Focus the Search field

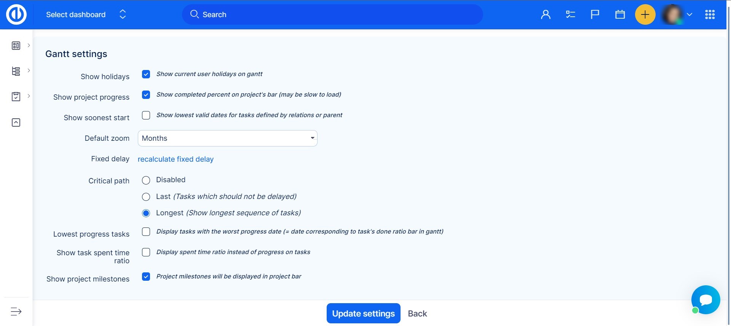tap(332, 14)
